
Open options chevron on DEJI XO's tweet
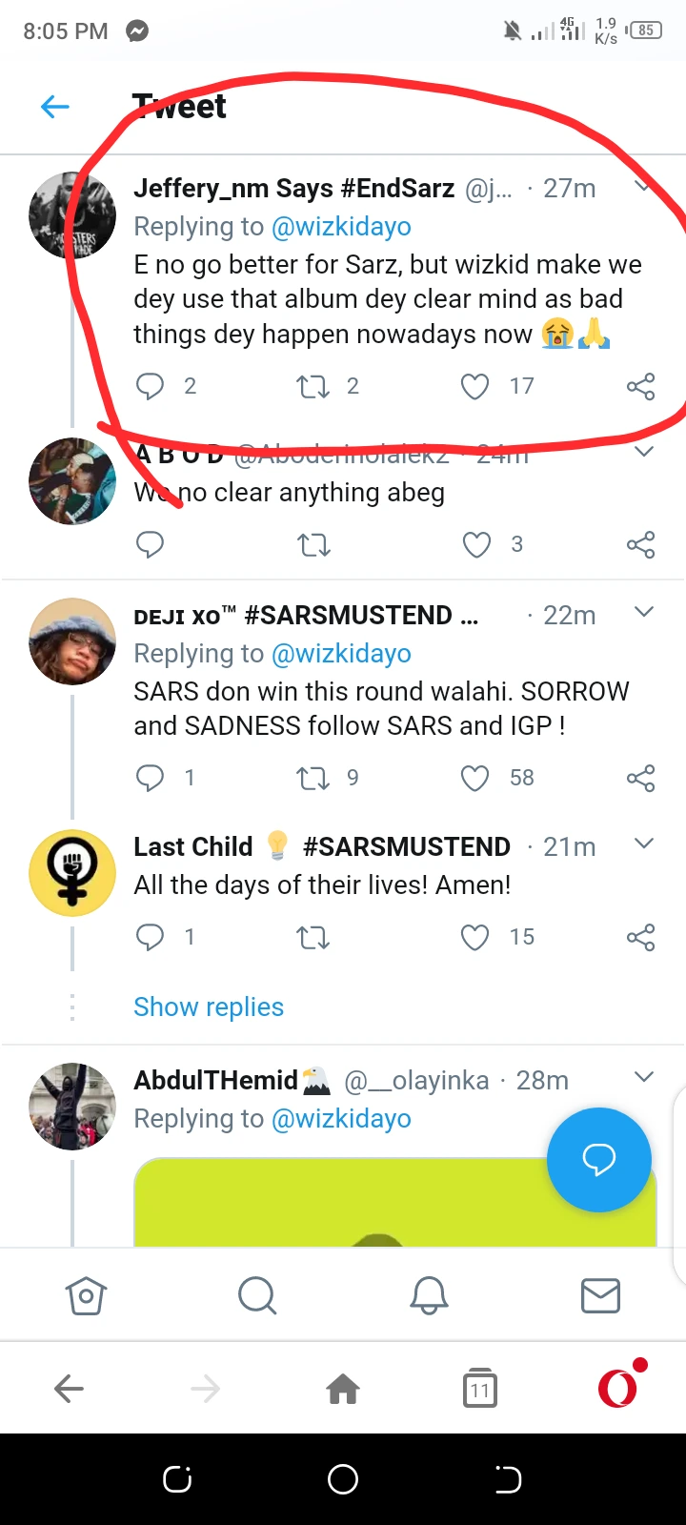coord(644,612)
